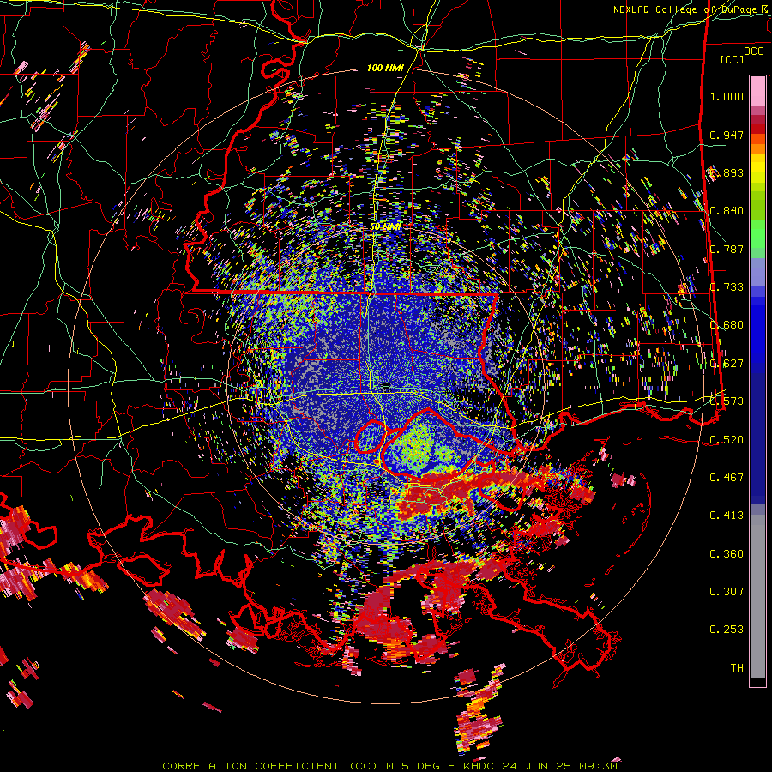Click the 0.307 scale value

(x=727, y=592)
